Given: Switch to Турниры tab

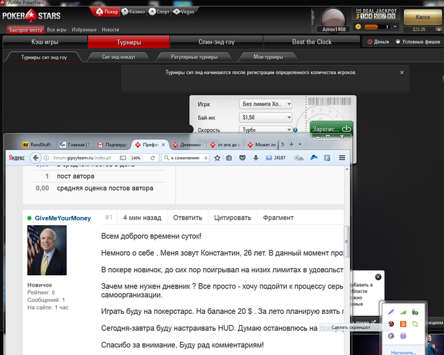Looking at the screenshot, I should [129, 42].
